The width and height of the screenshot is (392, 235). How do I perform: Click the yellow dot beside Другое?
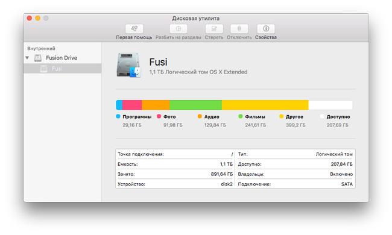[281, 116]
